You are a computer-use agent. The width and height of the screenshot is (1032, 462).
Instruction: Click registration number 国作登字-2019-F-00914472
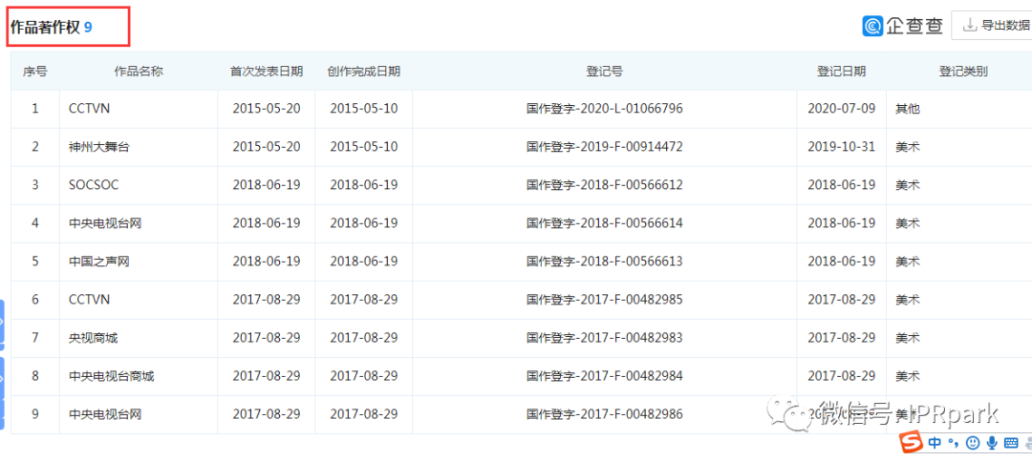point(604,147)
